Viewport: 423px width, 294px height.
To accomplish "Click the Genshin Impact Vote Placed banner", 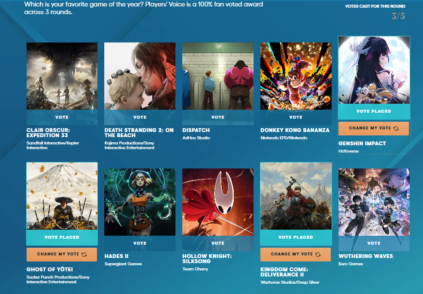I will pos(374,111).
